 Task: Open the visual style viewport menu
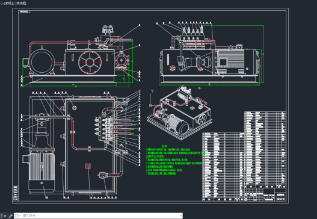click(x=19, y=3)
